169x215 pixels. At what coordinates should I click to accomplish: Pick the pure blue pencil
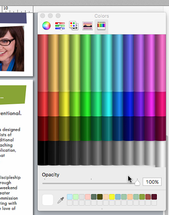point(128,104)
